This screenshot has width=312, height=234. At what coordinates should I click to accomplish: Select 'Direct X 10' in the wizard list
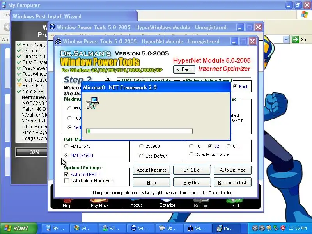(34, 56)
